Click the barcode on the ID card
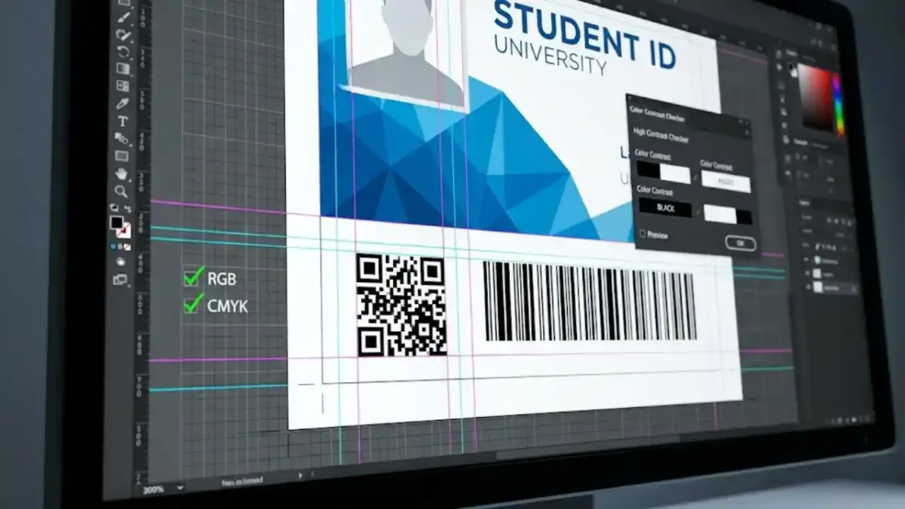Image resolution: width=905 pixels, height=509 pixels. (590, 302)
